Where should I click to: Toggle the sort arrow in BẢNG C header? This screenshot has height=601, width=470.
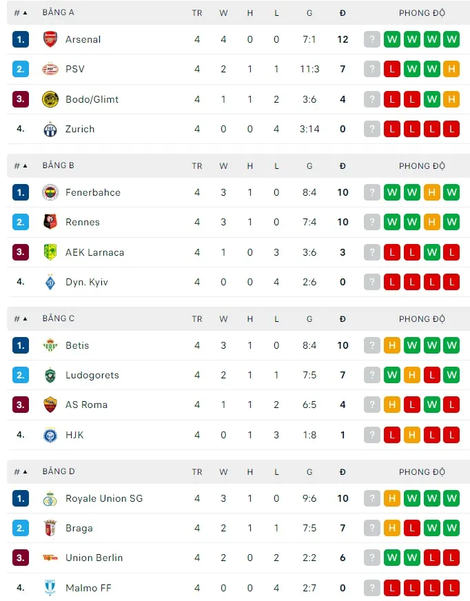pyautogui.click(x=25, y=318)
